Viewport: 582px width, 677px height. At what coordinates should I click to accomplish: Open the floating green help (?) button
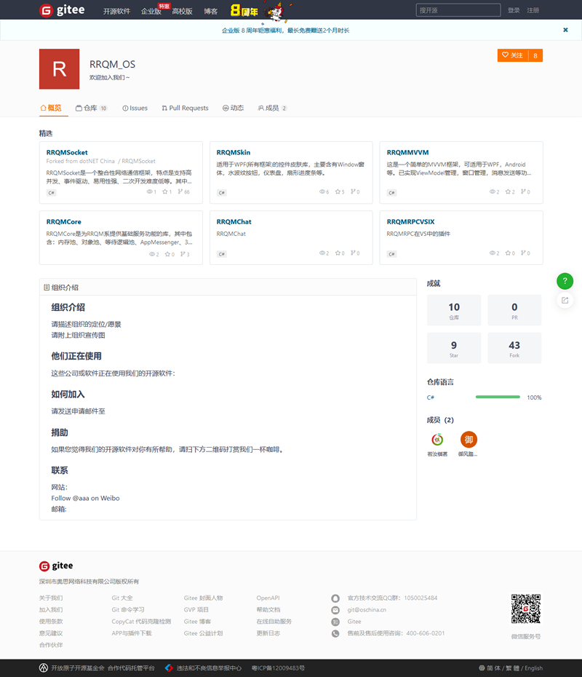(x=565, y=281)
